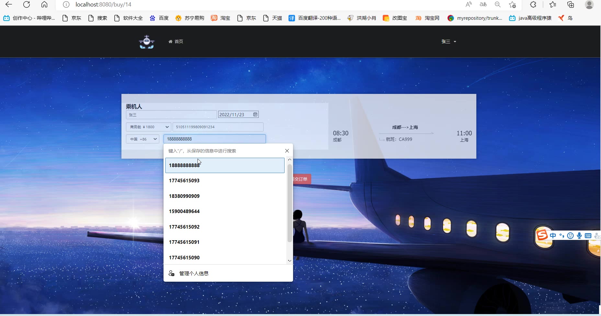Open the 百度翻译 bookmark
601x316 pixels.
click(315, 18)
